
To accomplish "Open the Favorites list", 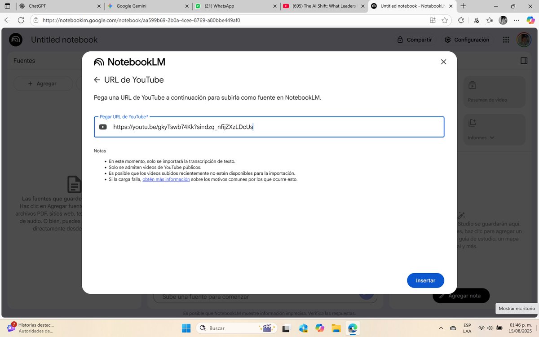I will (490, 20).
